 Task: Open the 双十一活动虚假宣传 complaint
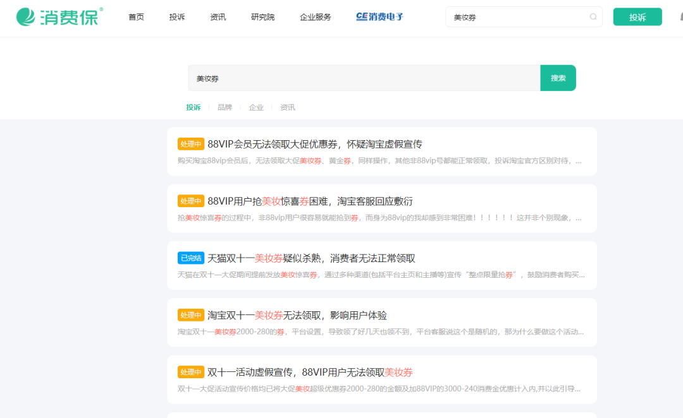click(310, 372)
